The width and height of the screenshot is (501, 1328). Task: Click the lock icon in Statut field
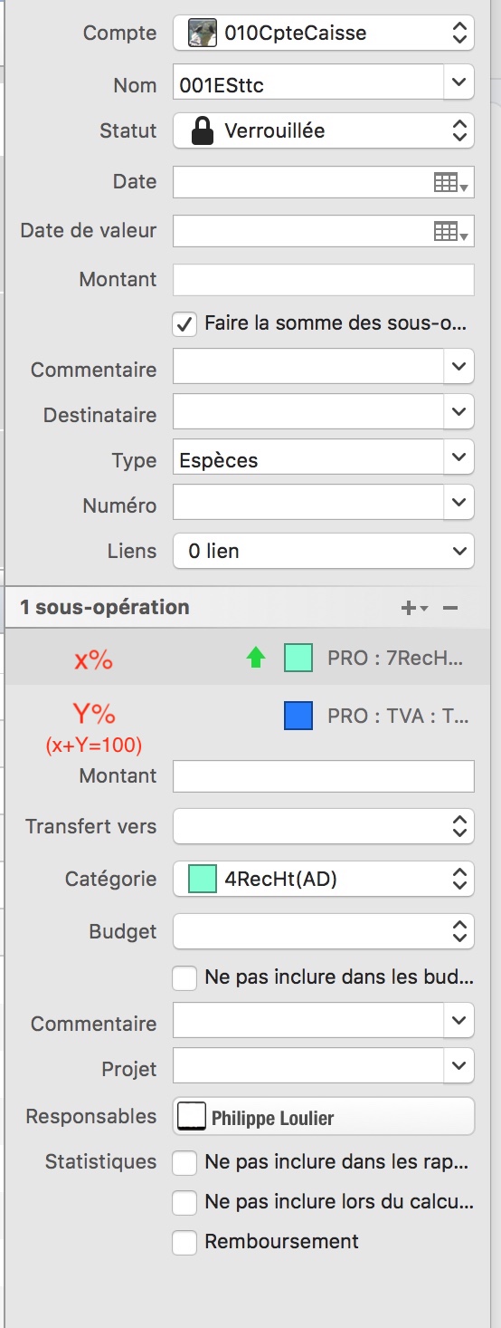202,130
